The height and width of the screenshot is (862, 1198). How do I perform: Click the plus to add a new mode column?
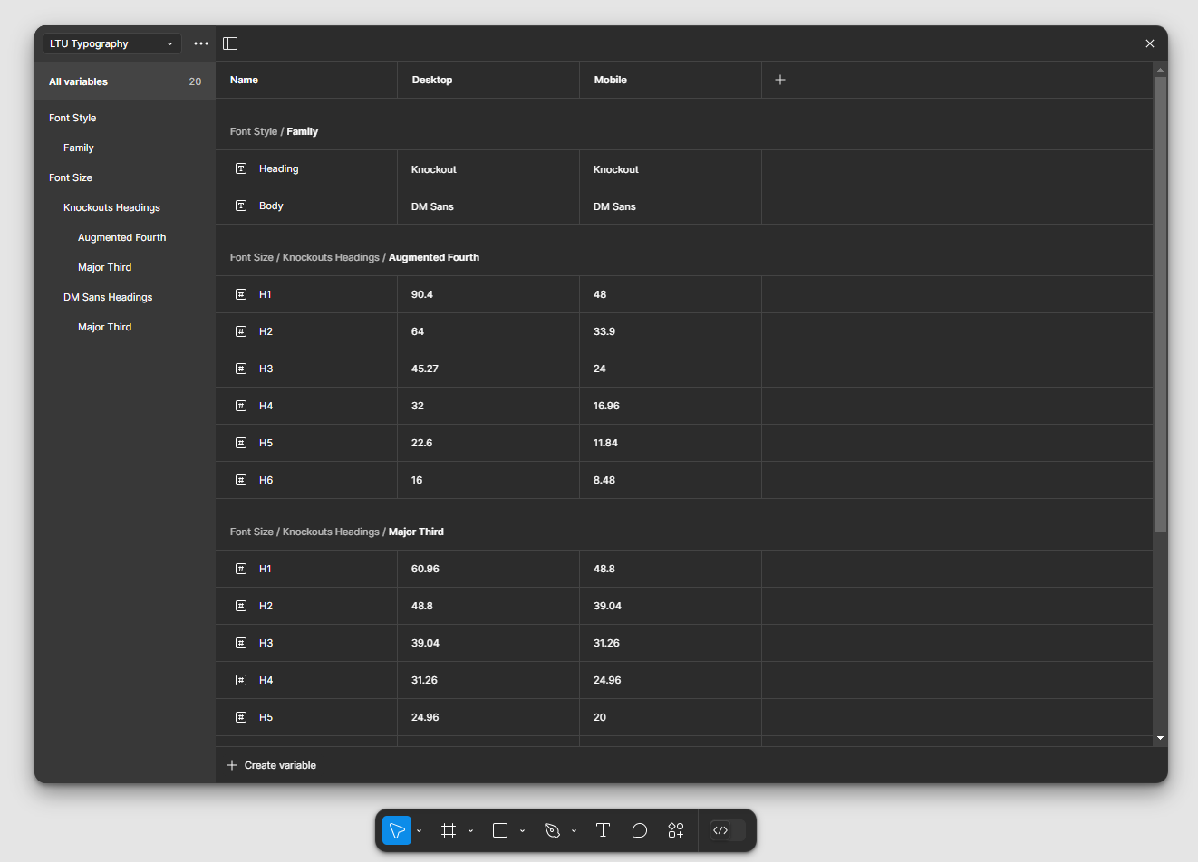click(779, 80)
